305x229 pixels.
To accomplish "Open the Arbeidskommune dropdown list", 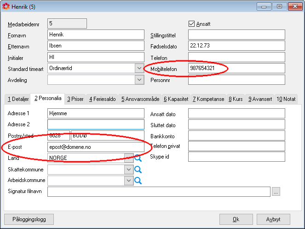I will 128,181.
